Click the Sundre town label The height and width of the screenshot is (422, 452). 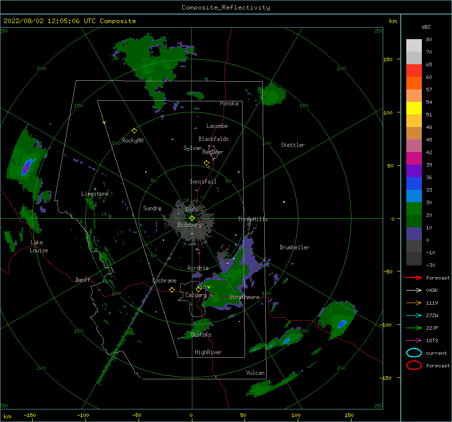click(153, 208)
